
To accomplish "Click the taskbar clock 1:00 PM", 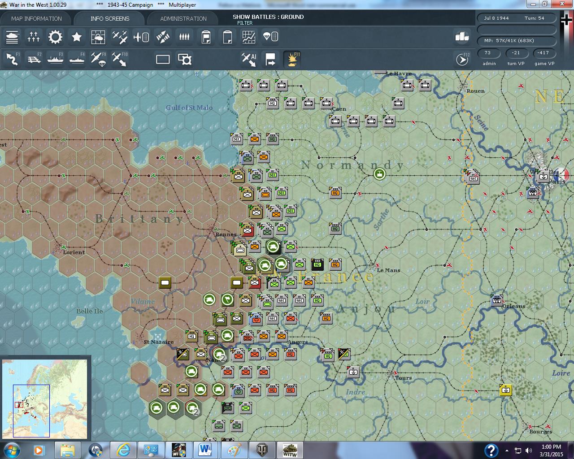I will pos(551,447).
